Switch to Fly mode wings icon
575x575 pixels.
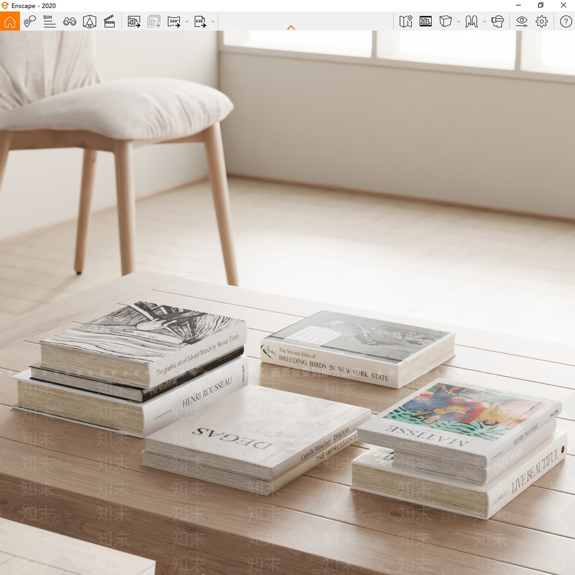point(471,22)
